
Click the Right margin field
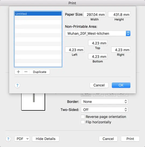121,50
